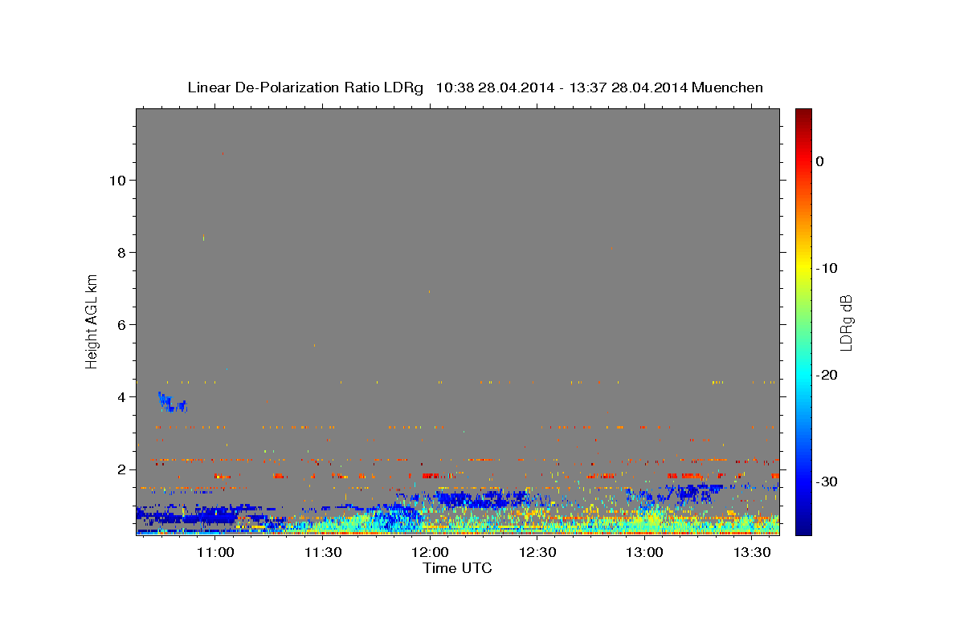Click the plot title mentioning Muenchen
This screenshot has height=642, width=964.
pos(475,87)
